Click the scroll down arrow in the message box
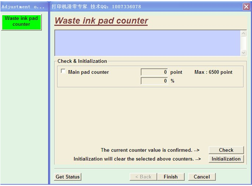Image resolution: width=252 pixels, height=186 pixels. click(x=243, y=53)
